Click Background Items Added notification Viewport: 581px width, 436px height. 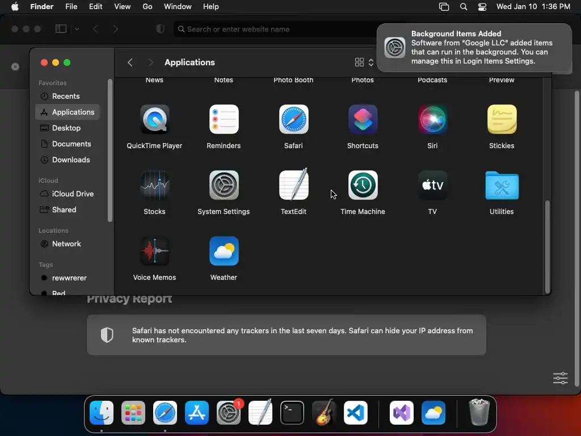tap(474, 48)
